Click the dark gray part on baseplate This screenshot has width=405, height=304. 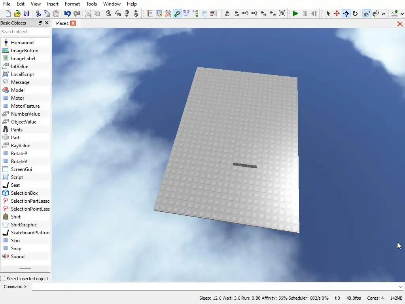pos(245,165)
